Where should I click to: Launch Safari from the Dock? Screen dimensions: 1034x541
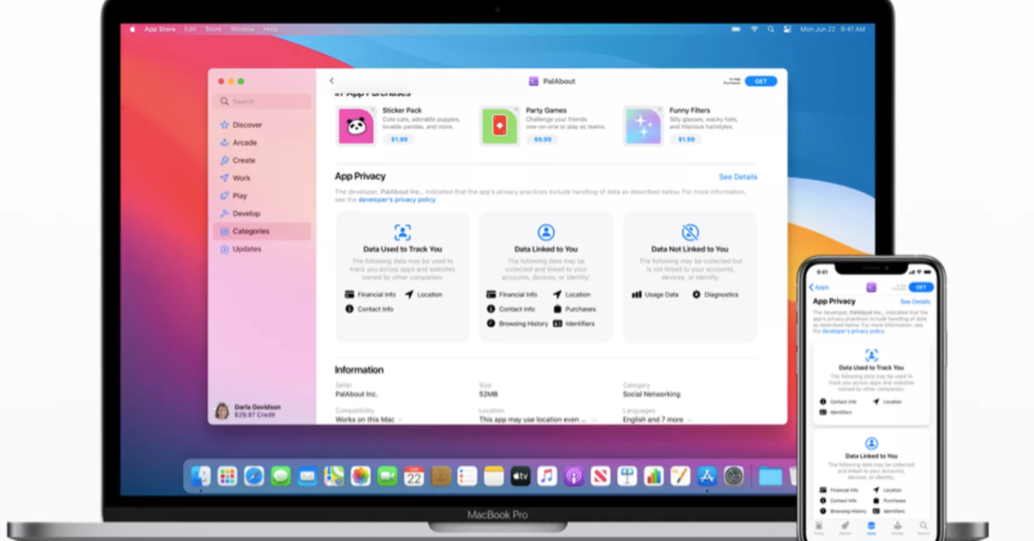tap(254, 476)
